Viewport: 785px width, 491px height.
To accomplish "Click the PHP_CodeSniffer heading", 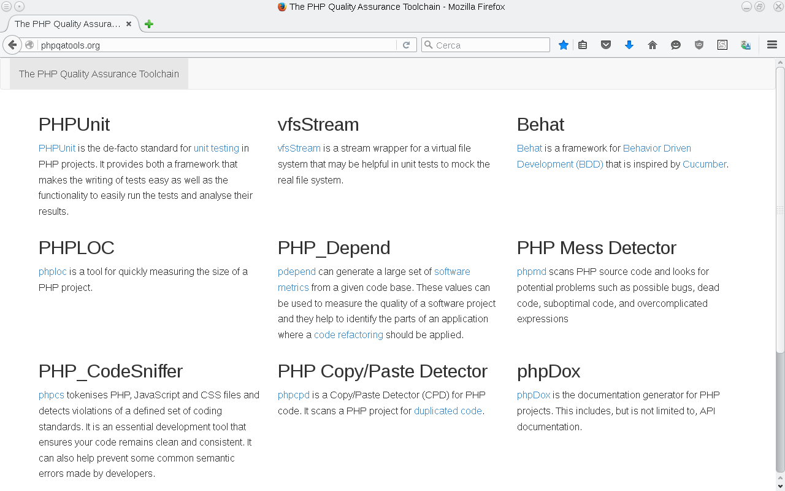I will (x=110, y=371).
